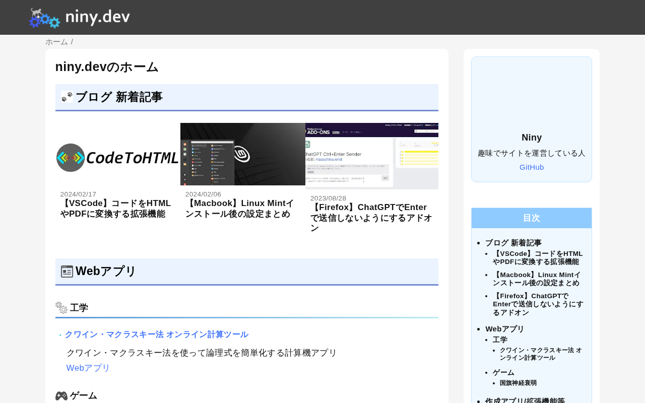645x403 pixels.
Task: Open Niny's GitHub link
Action: [532, 167]
